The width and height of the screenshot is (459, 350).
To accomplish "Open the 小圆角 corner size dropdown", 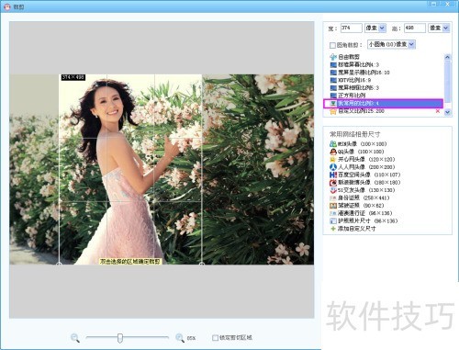I will click(x=411, y=44).
